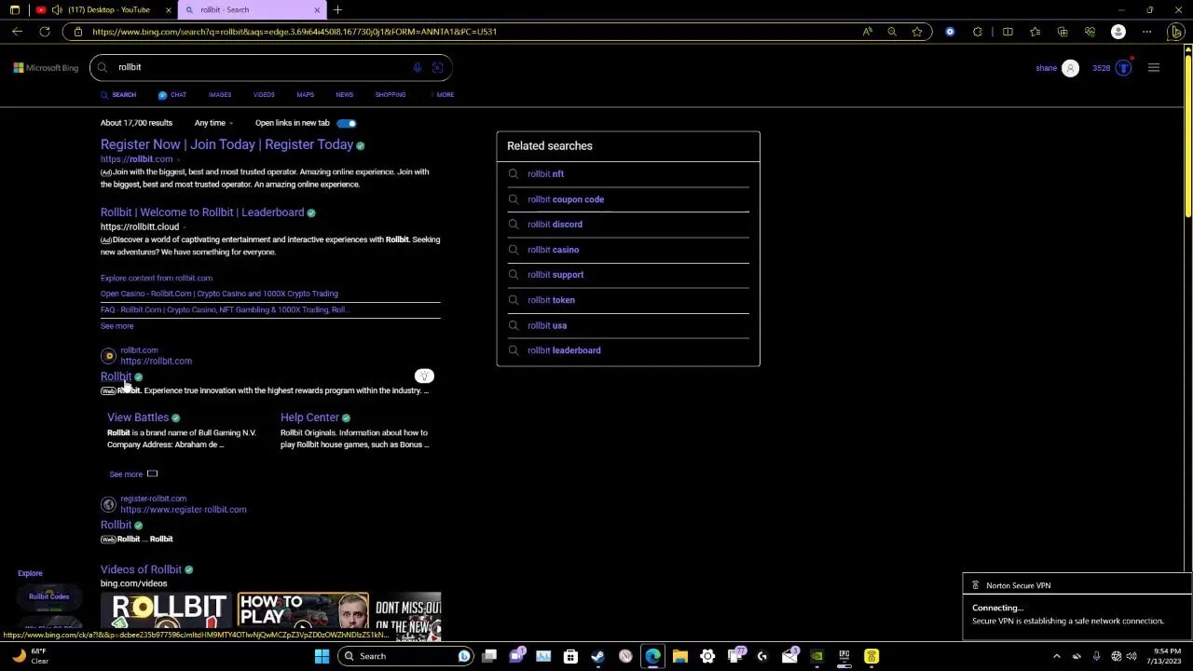Open Steam from the taskbar
The height and width of the screenshot is (671, 1193).
pyautogui.click(x=597, y=656)
